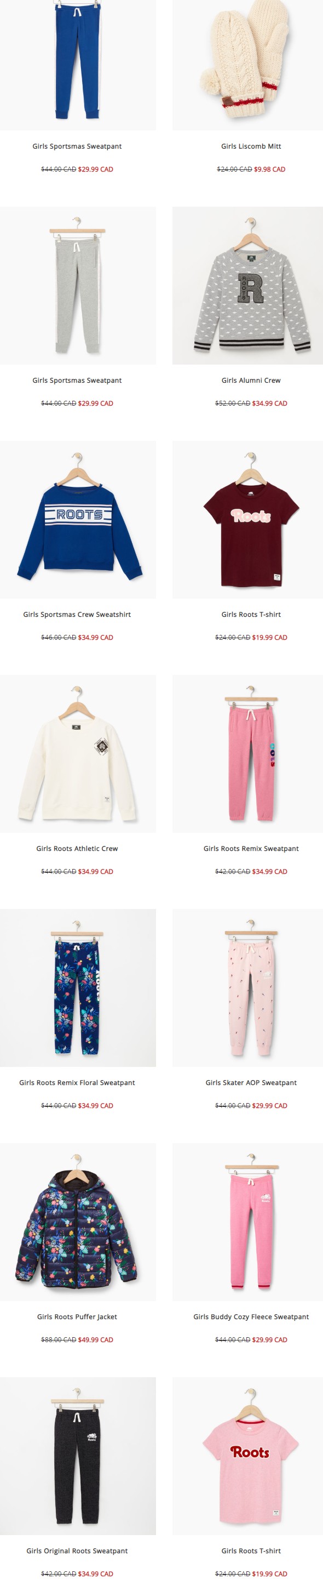View the pink Roots T-shirt image

(x=248, y=1456)
